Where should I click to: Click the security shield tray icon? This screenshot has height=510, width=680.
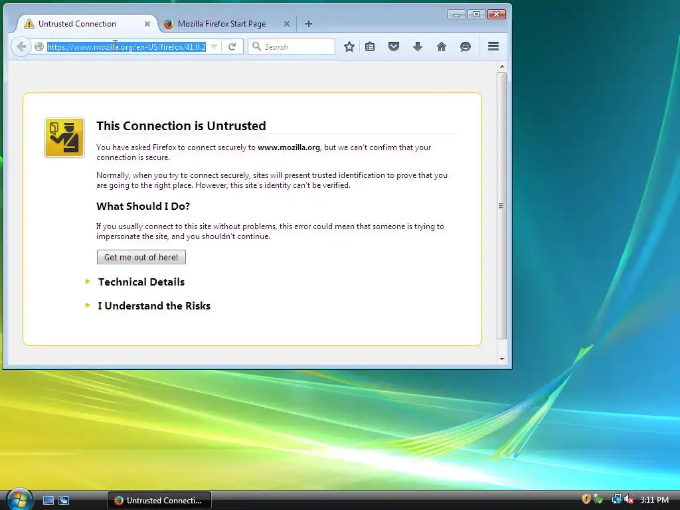coord(586,499)
